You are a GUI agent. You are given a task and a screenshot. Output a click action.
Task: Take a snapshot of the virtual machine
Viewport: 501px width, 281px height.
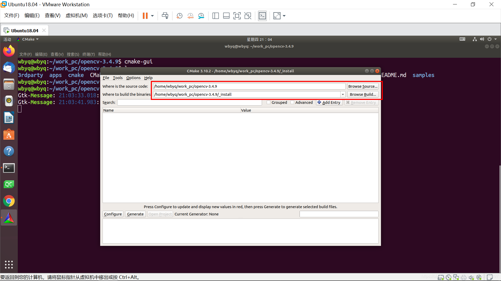tap(179, 16)
